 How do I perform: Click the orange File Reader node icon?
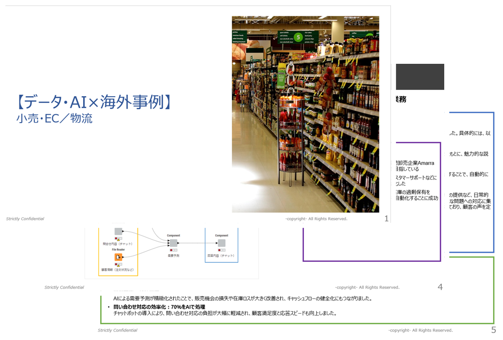coord(119,257)
